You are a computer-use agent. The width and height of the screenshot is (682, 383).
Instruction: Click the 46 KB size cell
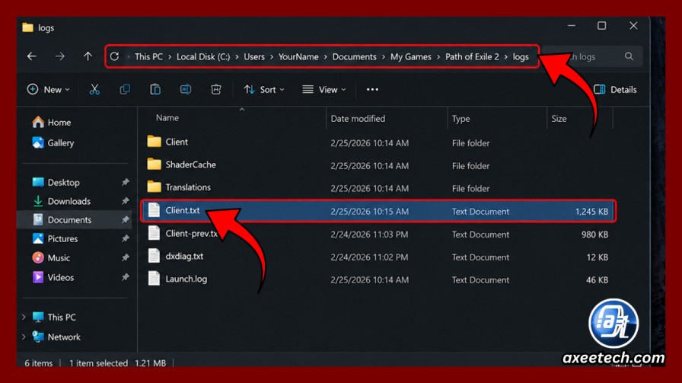point(597,280)
